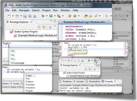
Task: Select the Console tab
Action: click(x=107, y=81)
